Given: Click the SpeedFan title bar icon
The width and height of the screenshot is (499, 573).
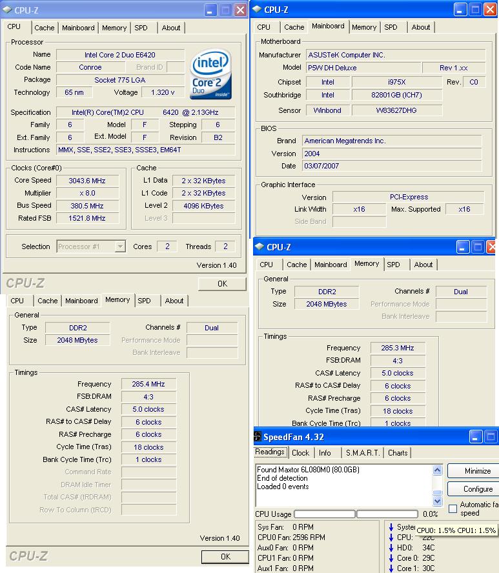Looking at the screenshot, I should coord(258,436).
